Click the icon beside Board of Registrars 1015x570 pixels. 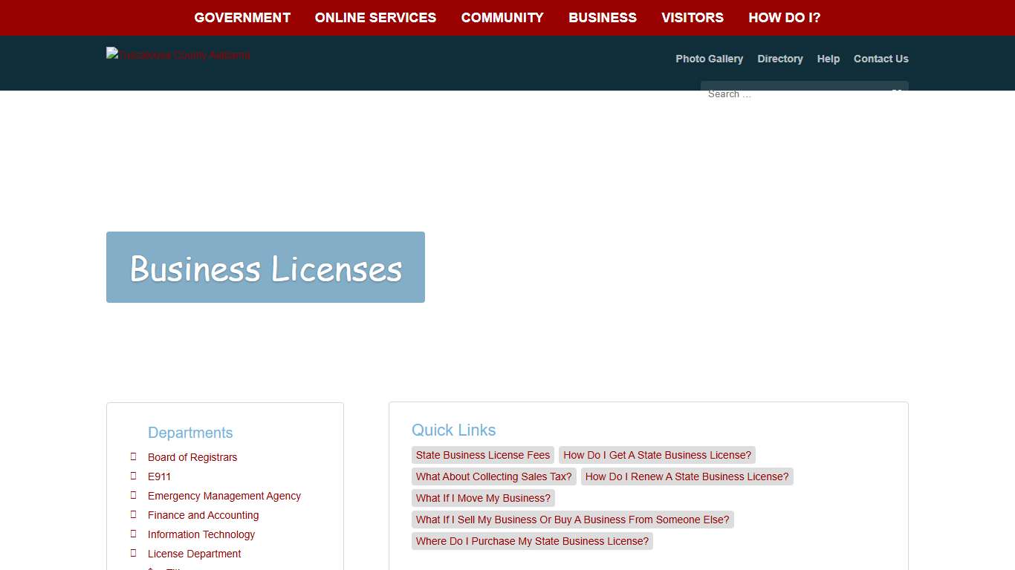(134, 456)
